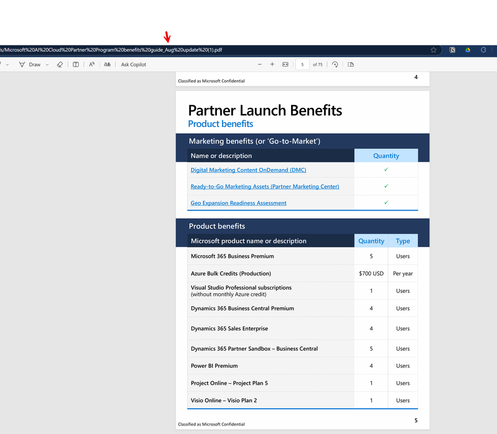
Task: Click the "Marketing benefits (or 'Go-to-Market')" heading
Action: [x=255, y=141]
